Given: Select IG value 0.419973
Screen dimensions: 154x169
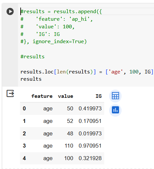Looking at the screenshot, I should [90, 108].
